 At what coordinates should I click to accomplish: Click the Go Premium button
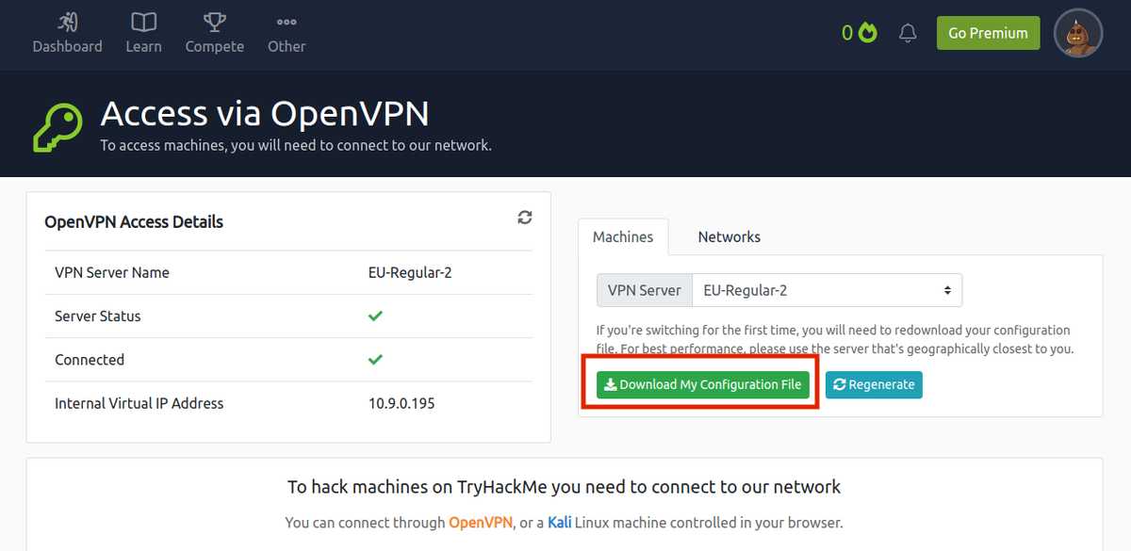(988, 33)
